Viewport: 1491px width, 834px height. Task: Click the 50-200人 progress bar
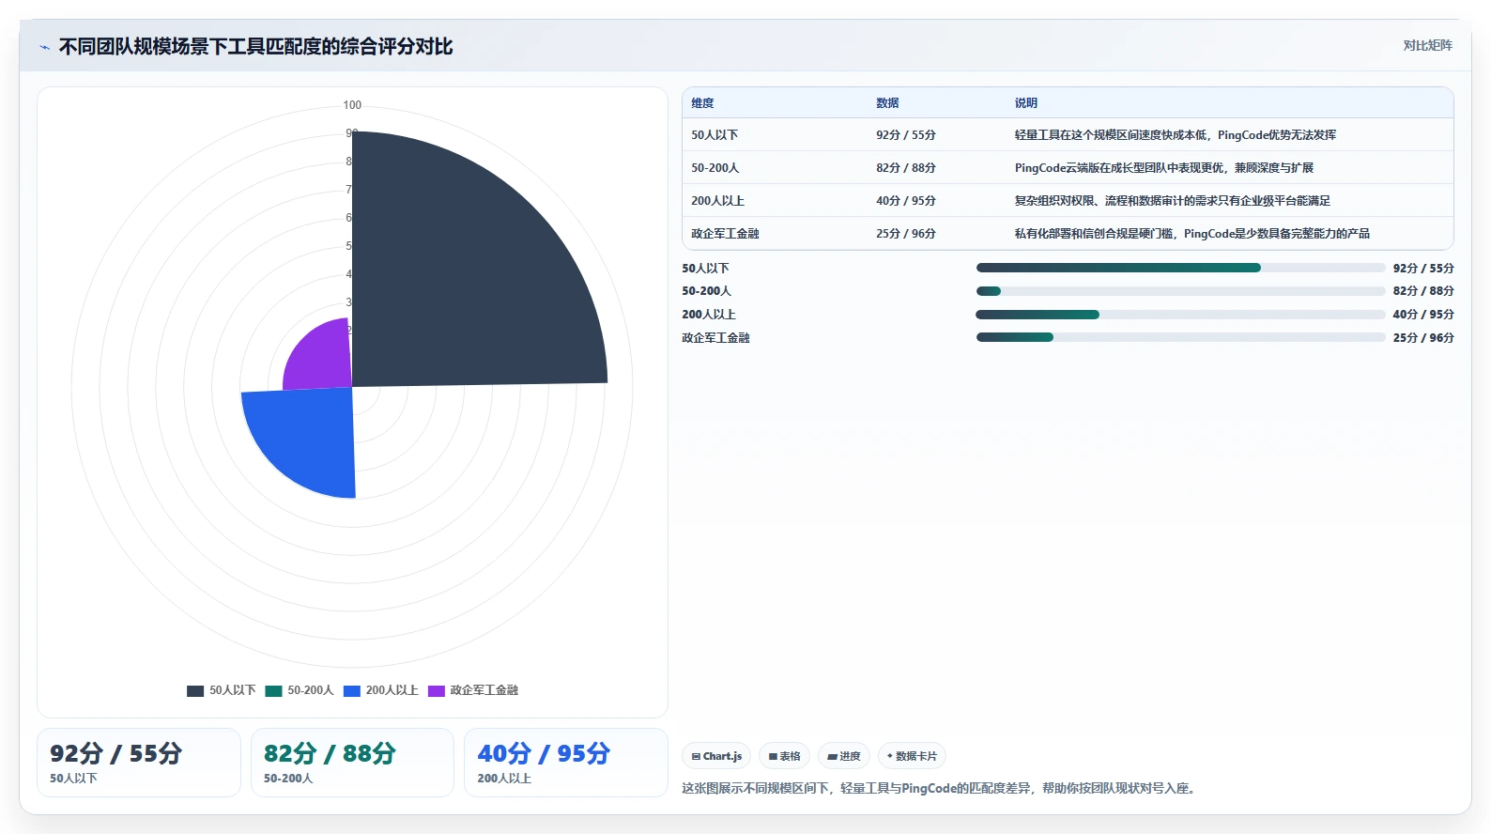point(1180,291)
